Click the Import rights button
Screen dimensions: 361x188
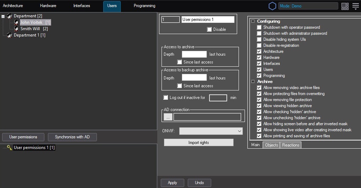(199, 143)
